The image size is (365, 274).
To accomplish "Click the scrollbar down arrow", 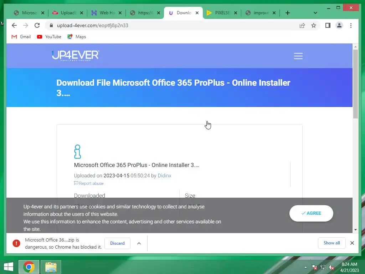I will (x=355, y=230).
